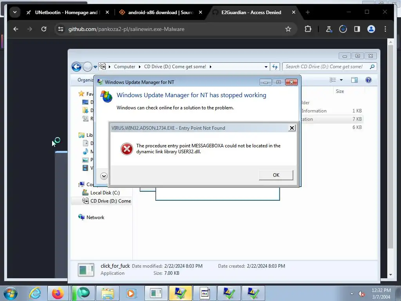The image size is (401, 301).
Task: Click the browser back arrow
Action: click(x=16, y=29)
